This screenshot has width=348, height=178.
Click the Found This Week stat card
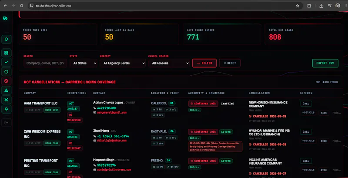click(x=58, y=34)
